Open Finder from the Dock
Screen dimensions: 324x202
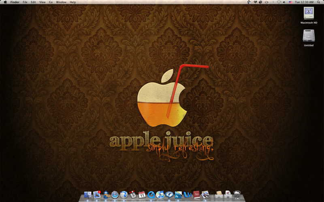click(87, 195)
